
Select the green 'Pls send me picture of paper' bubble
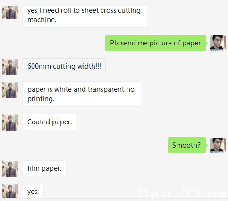tap(155, 43)
